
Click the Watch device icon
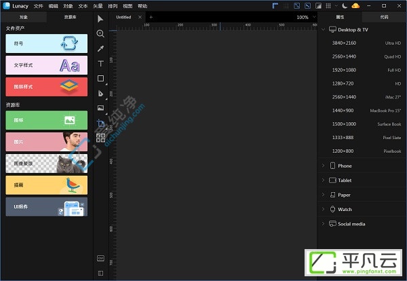coord(332,209)
